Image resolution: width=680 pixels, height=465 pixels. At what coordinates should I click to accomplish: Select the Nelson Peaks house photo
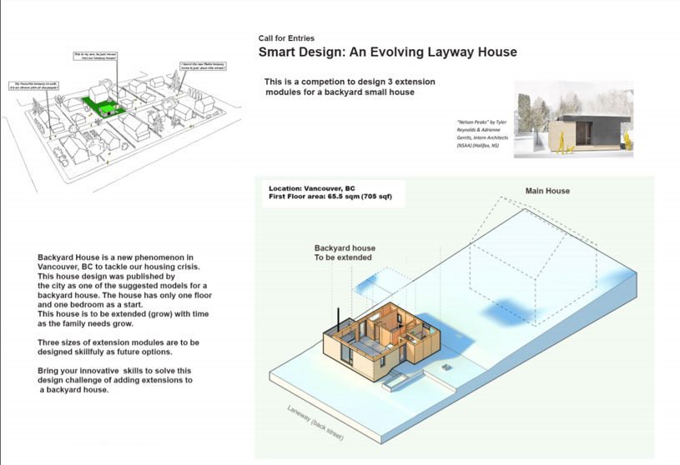(573, 118)
